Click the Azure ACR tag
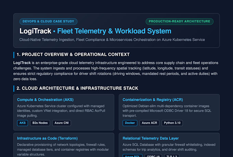Image resolution: width=233 pixels, height=157 pixels. 149,123
